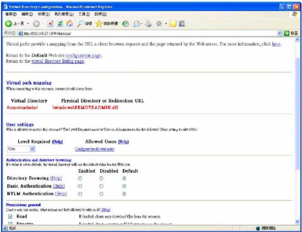Open Help link for Basic Authentication
302x232 pixels.
tap(59, 186)
